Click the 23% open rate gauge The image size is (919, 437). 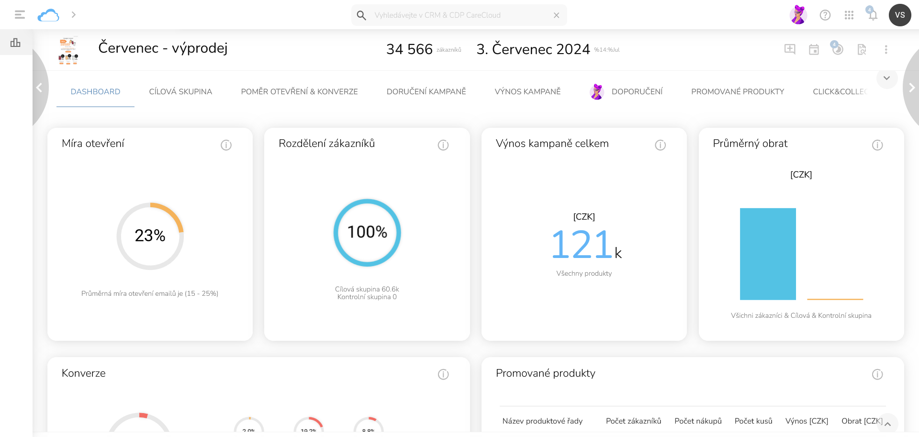click(x=150, y=236)
